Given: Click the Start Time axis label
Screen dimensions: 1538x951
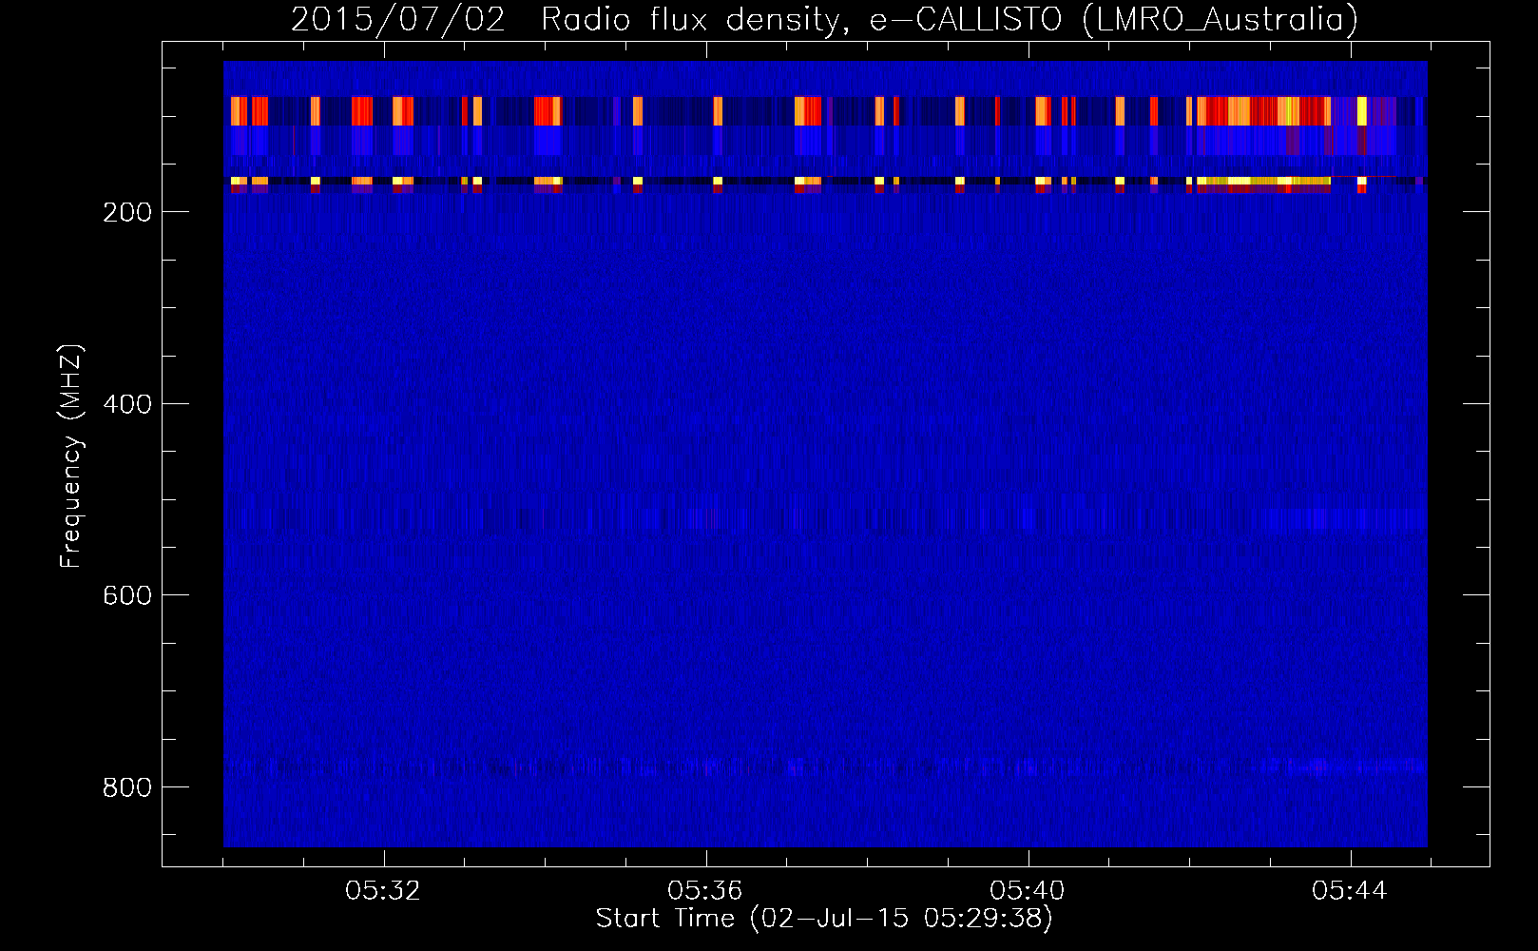Looking at the screenshot, I should [x=824, y=919].
